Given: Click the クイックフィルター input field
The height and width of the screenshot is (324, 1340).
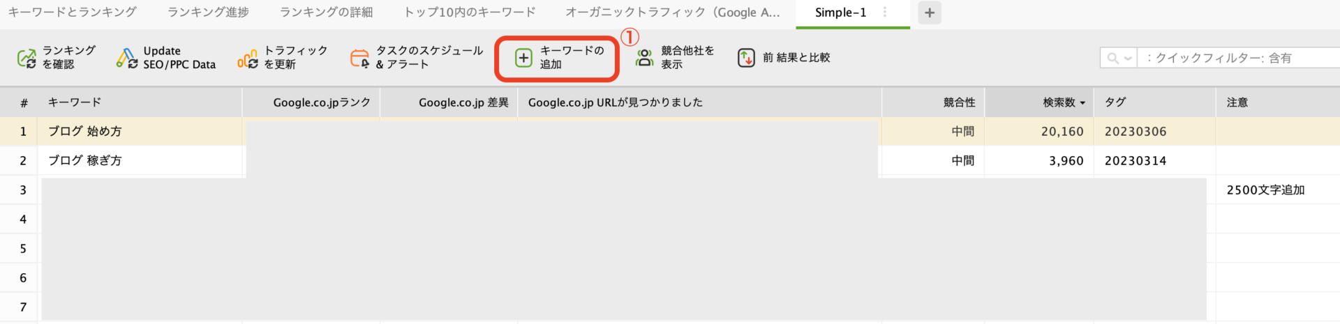Looking at the screenshot, I should coord(1239,58).
